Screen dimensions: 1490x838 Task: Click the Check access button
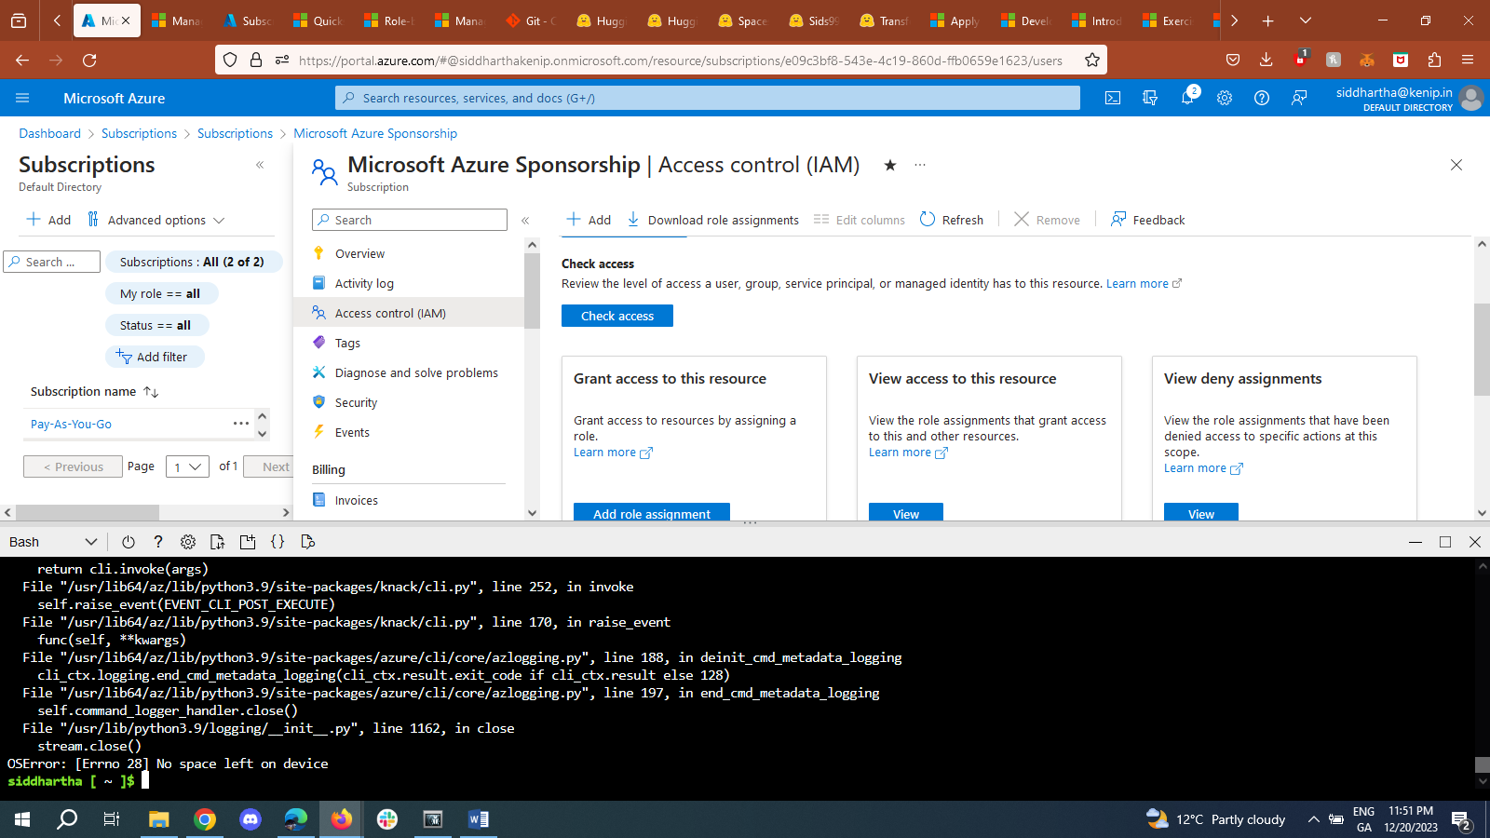[x=617, y=316]
